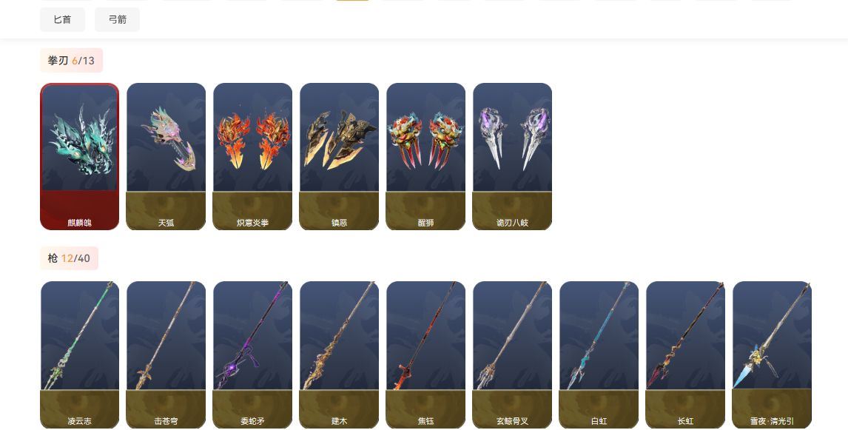Click the 诡刃八岐 purple fist blades
Viewport: 848px width, 430px height.
click(x=512, y=156)
